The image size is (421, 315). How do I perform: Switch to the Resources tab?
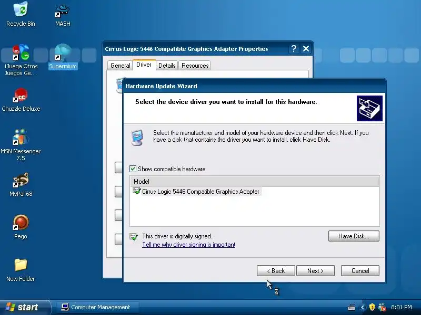point(195,66)
